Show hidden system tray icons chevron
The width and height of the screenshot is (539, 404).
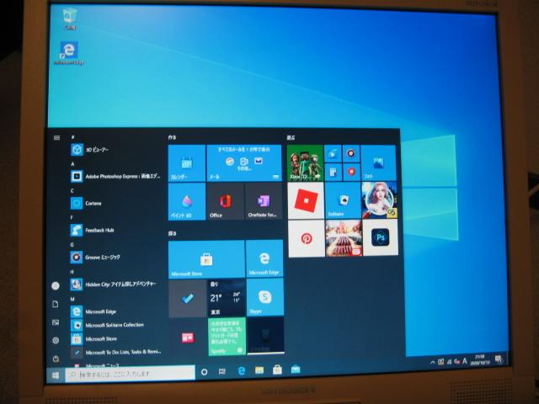[x=432, y=362]
